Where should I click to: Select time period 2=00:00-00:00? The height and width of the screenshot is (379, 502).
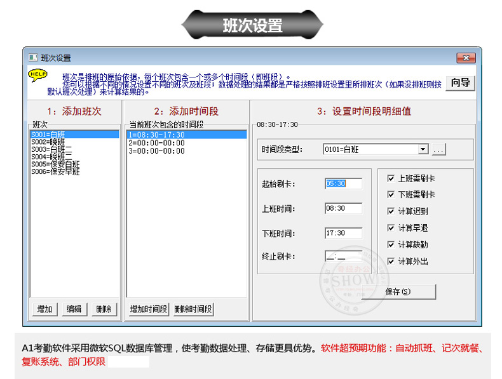[156, 143]
